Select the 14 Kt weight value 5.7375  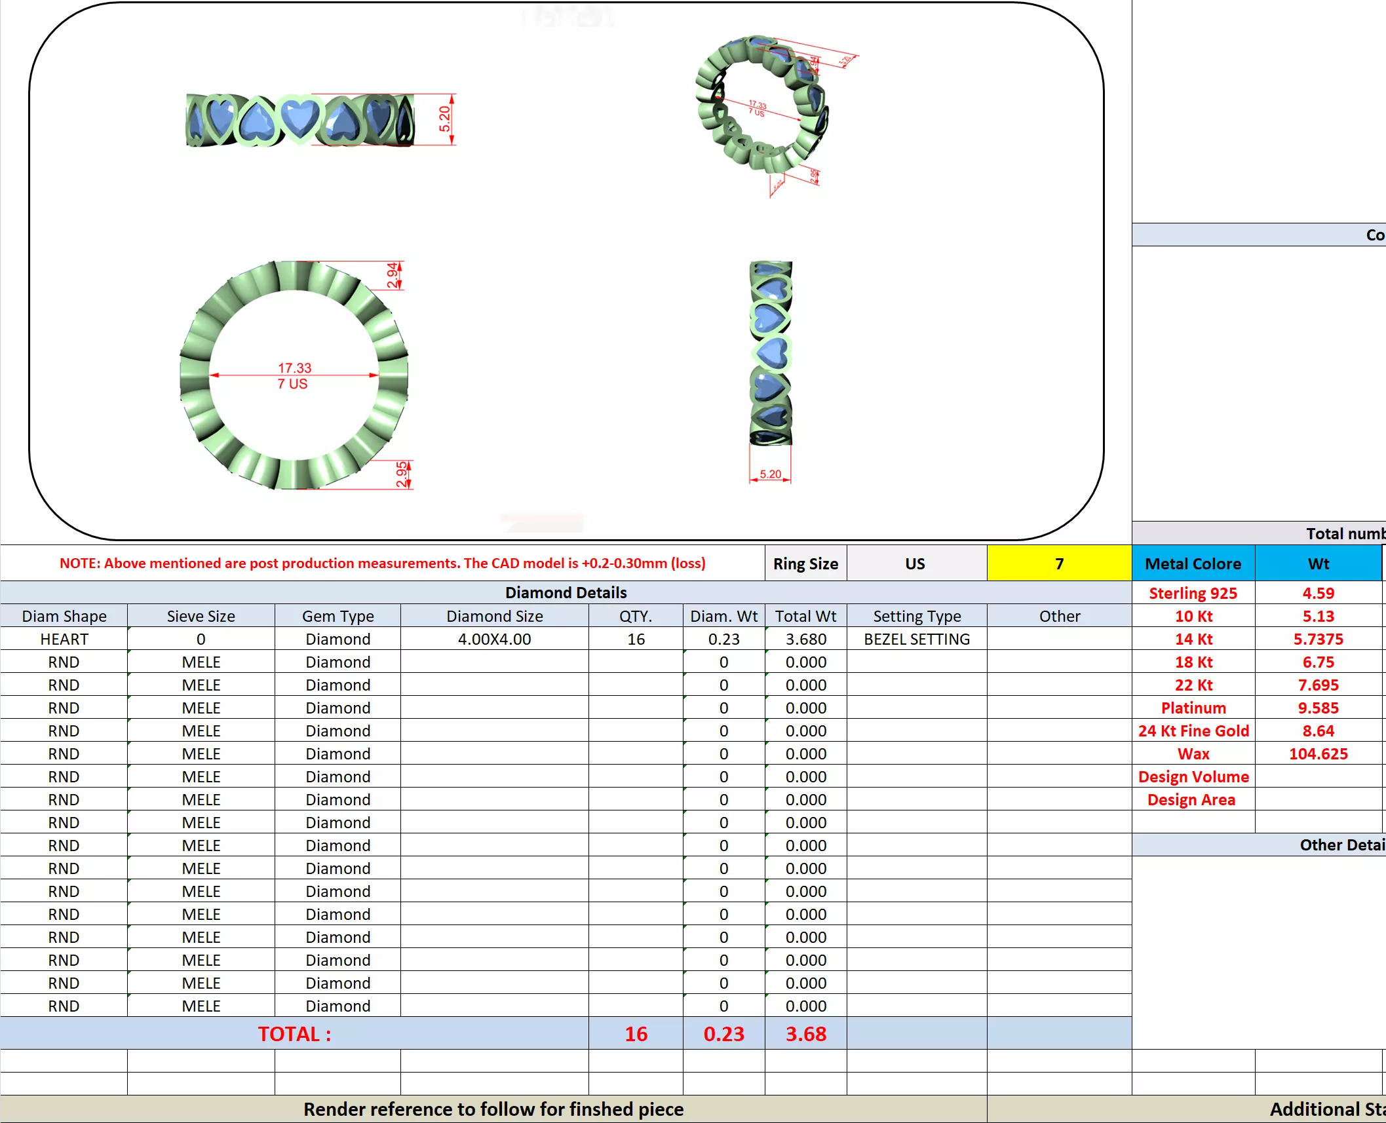(1318, 639)
